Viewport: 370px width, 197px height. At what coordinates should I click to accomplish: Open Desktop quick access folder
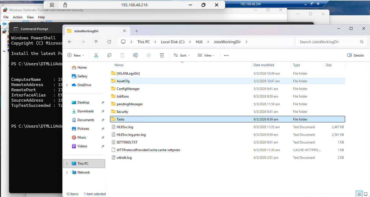tap(83, 102)
